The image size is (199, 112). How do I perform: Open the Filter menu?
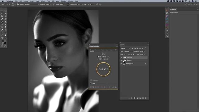point(49,1)
